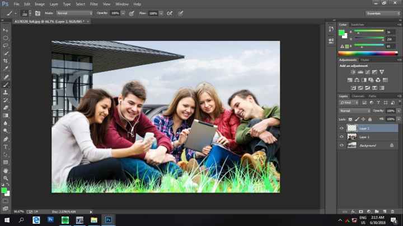Open the Windows Start menu
The image size is (403, 226).
point(6,220)
